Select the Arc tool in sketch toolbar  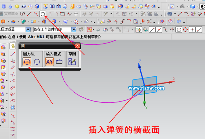[x=36, y=14]
